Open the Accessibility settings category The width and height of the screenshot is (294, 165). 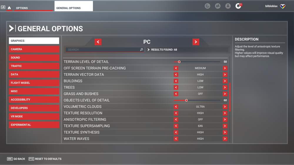(34, 100)
